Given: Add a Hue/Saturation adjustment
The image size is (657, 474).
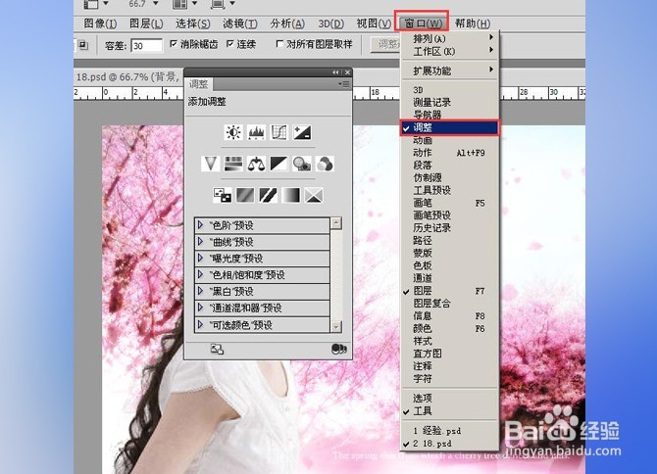Looking at the screenshot, I should point(233,164).
